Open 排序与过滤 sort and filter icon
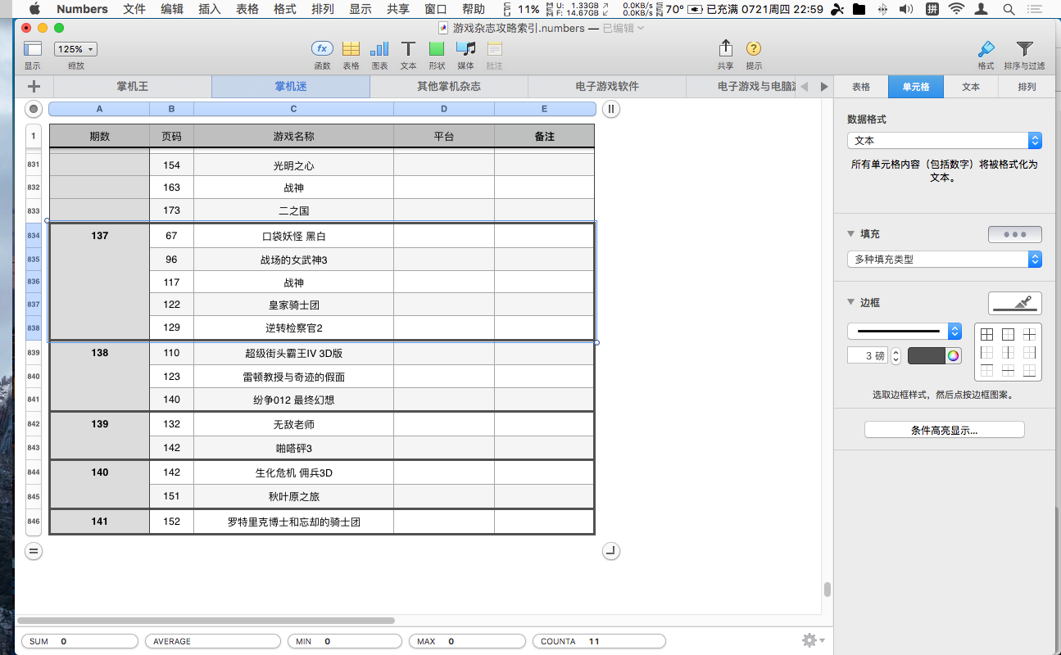Viewport: 1061px width, 655px height. pyautogui.click(x=1024, y=48)
